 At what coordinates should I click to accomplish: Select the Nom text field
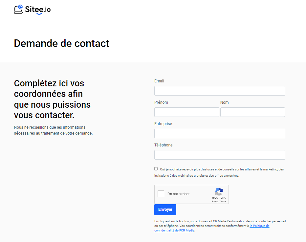pos(252,112)
